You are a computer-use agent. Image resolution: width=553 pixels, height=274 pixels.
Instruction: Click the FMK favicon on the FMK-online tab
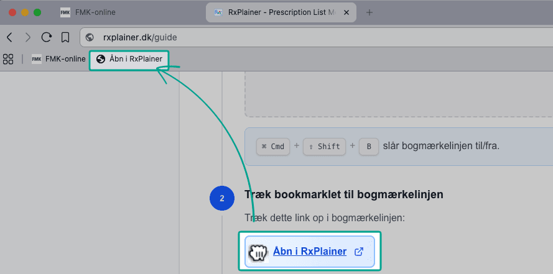point(65,12)
